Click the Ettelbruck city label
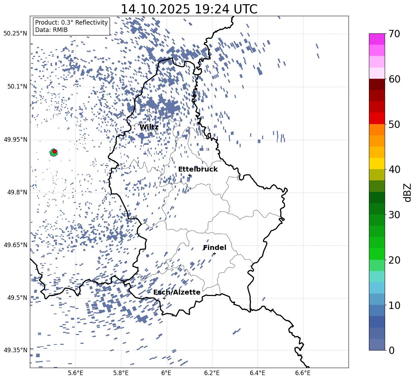 point(198,169)
